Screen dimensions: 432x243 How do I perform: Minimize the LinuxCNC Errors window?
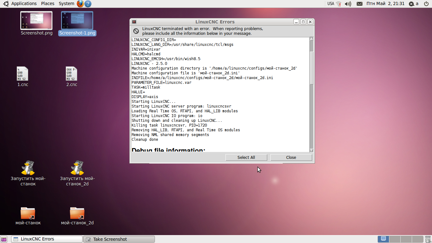(296, 22)
